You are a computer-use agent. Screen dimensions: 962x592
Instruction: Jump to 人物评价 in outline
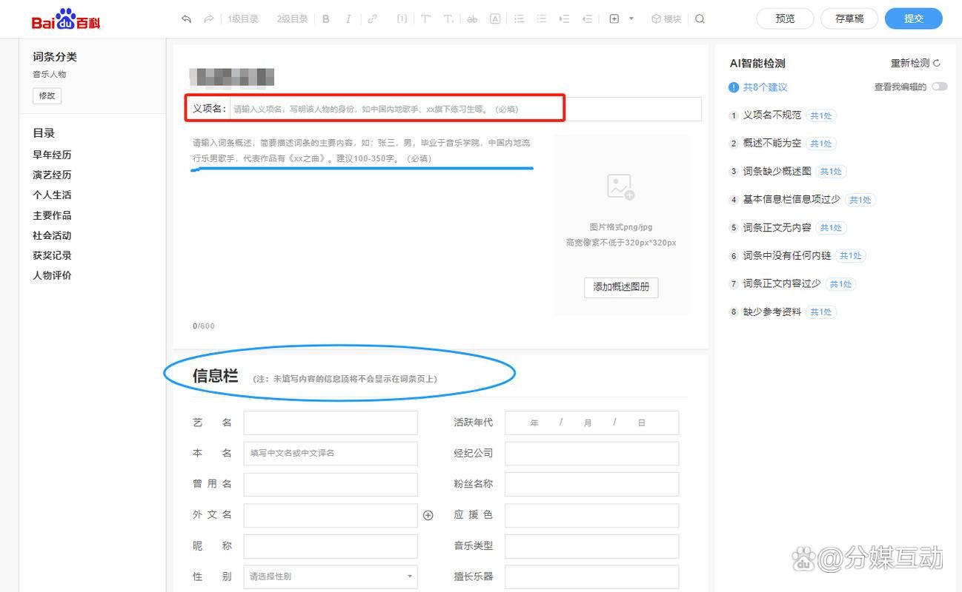[x=52, y=275]
